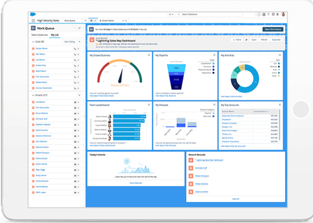313x223 pixels.
Task: Open the Work Queue navigation dropdown
Action: coord(85,21)
